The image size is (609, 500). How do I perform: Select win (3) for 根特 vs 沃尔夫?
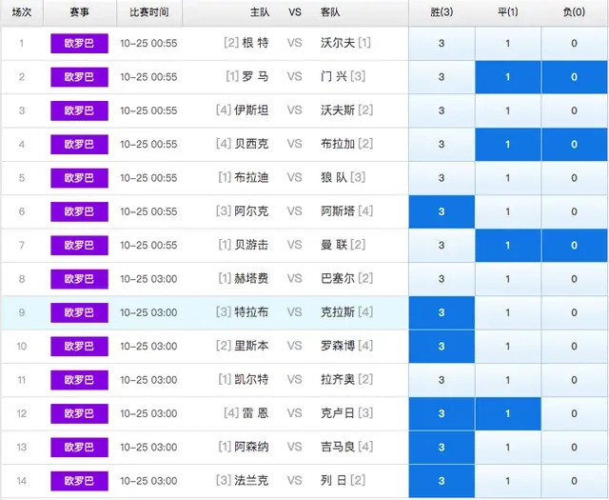click(x=442, y=44)
